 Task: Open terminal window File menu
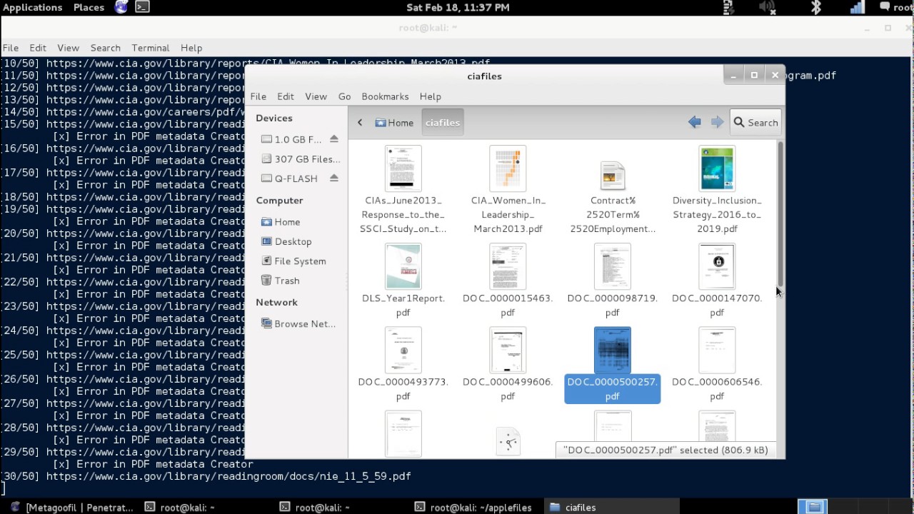click(11, 48)
